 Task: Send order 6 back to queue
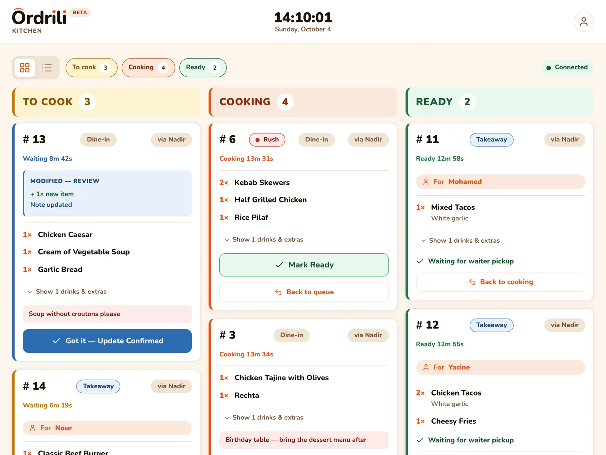coord(304,292)
